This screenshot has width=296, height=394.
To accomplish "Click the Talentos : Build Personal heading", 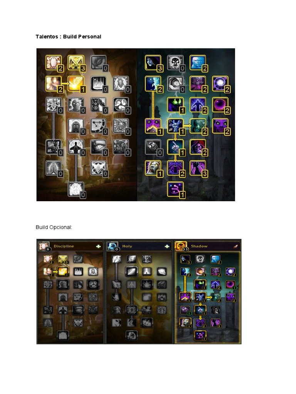I will (69, 37).
